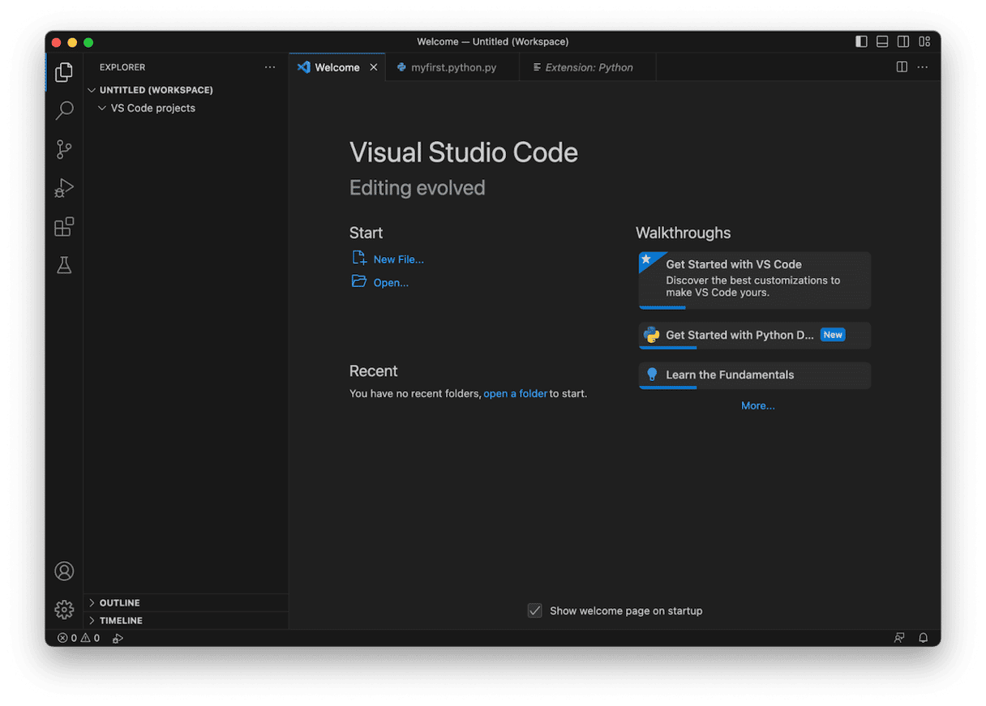Toggle the bottom panel layout button

click(882, 41)
